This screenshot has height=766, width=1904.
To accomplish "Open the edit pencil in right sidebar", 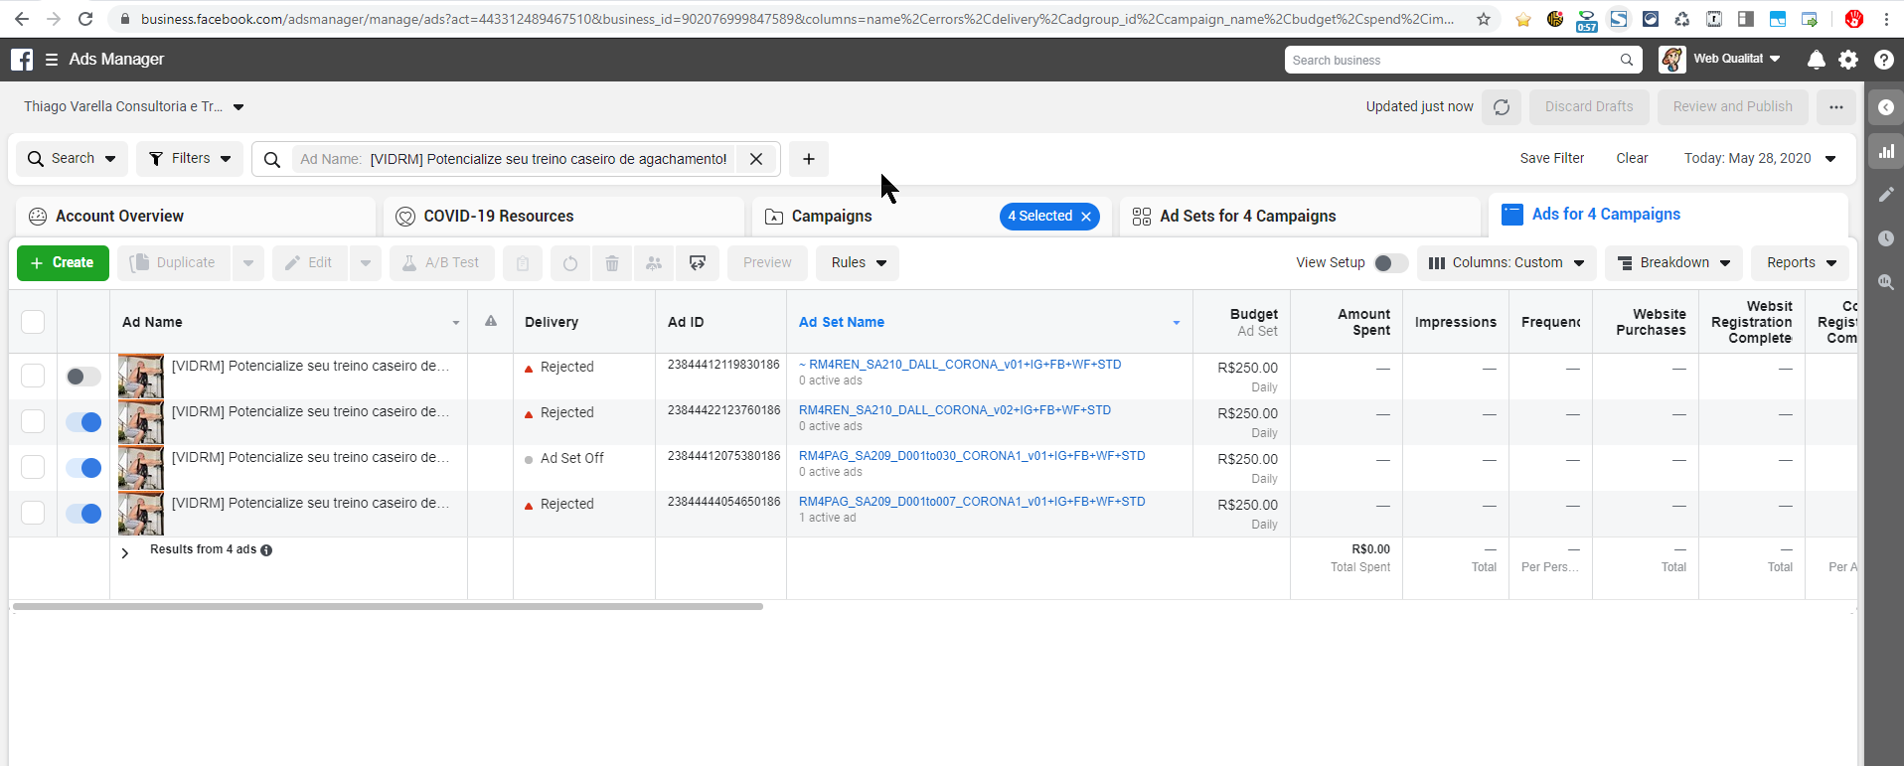I will [x=1885, y=195].
